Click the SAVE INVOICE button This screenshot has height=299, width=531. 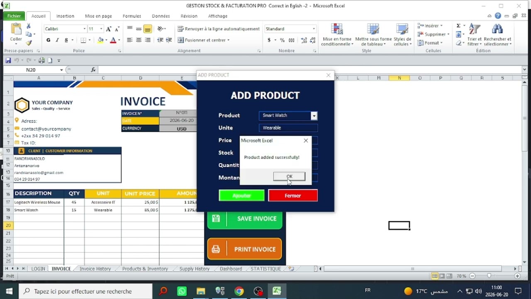pos(245,219)
